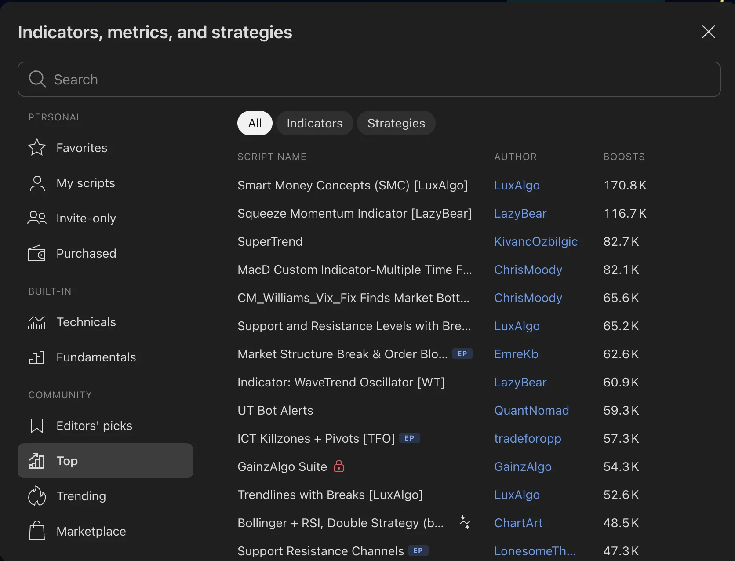Open the QuantNomad author profile
735x561 pixels.
(x=531, y=410)
